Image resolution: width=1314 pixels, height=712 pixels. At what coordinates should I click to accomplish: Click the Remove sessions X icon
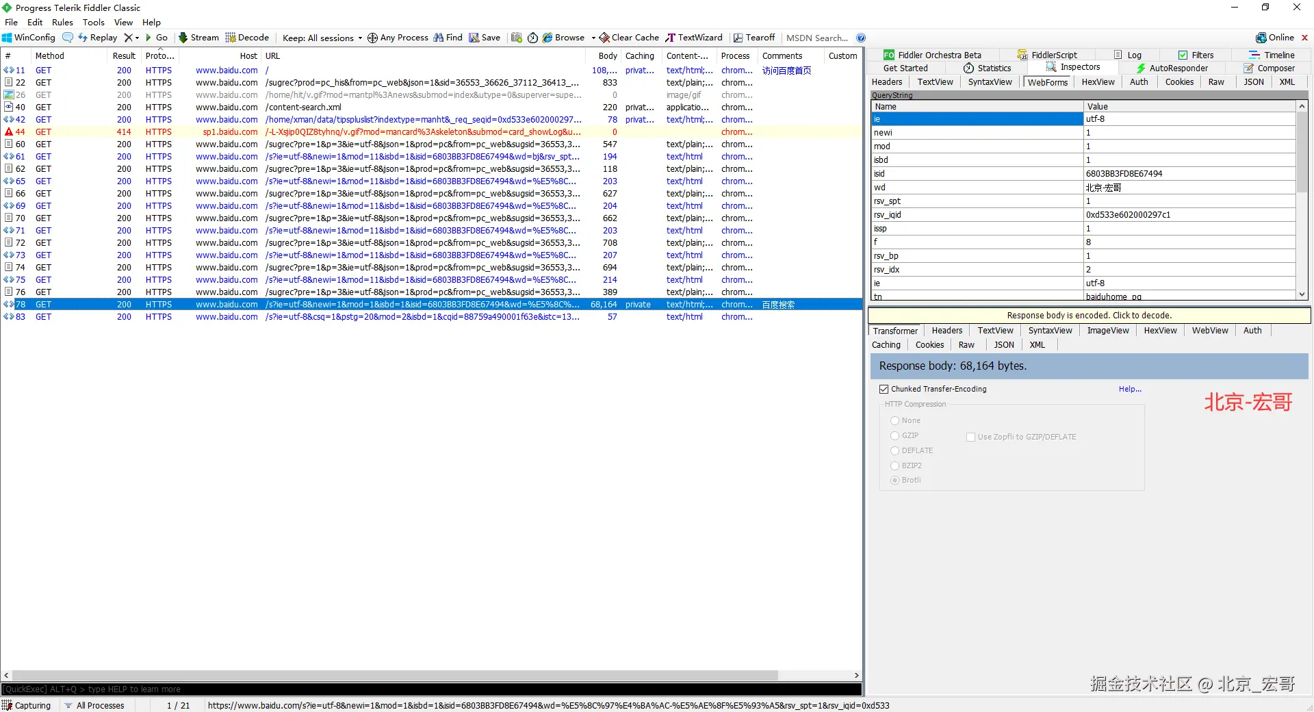(128, 38)
